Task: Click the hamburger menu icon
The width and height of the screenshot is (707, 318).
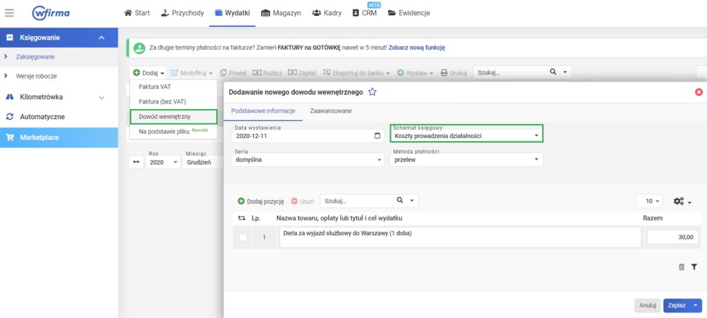Action: 10,12
